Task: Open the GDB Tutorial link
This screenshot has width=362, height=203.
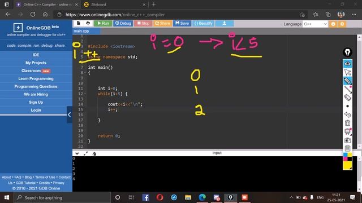Action: [25, 183]
